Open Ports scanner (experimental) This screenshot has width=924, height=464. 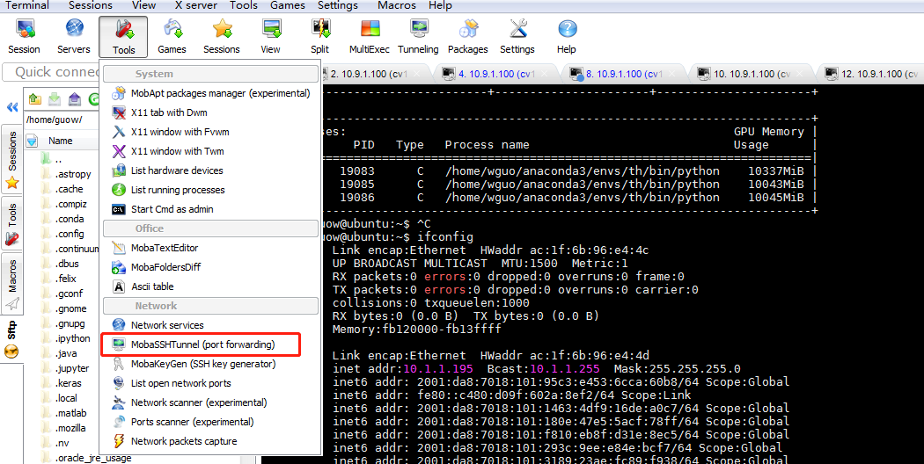coord(211,422)
